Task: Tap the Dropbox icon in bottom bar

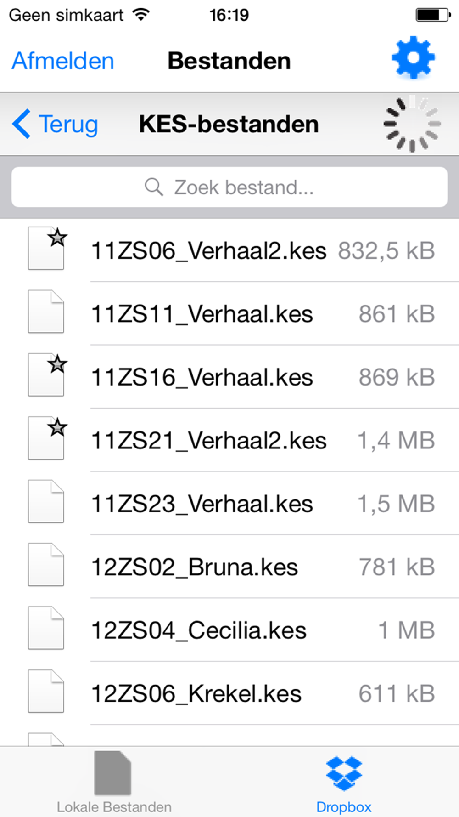Action: (344, 773)
